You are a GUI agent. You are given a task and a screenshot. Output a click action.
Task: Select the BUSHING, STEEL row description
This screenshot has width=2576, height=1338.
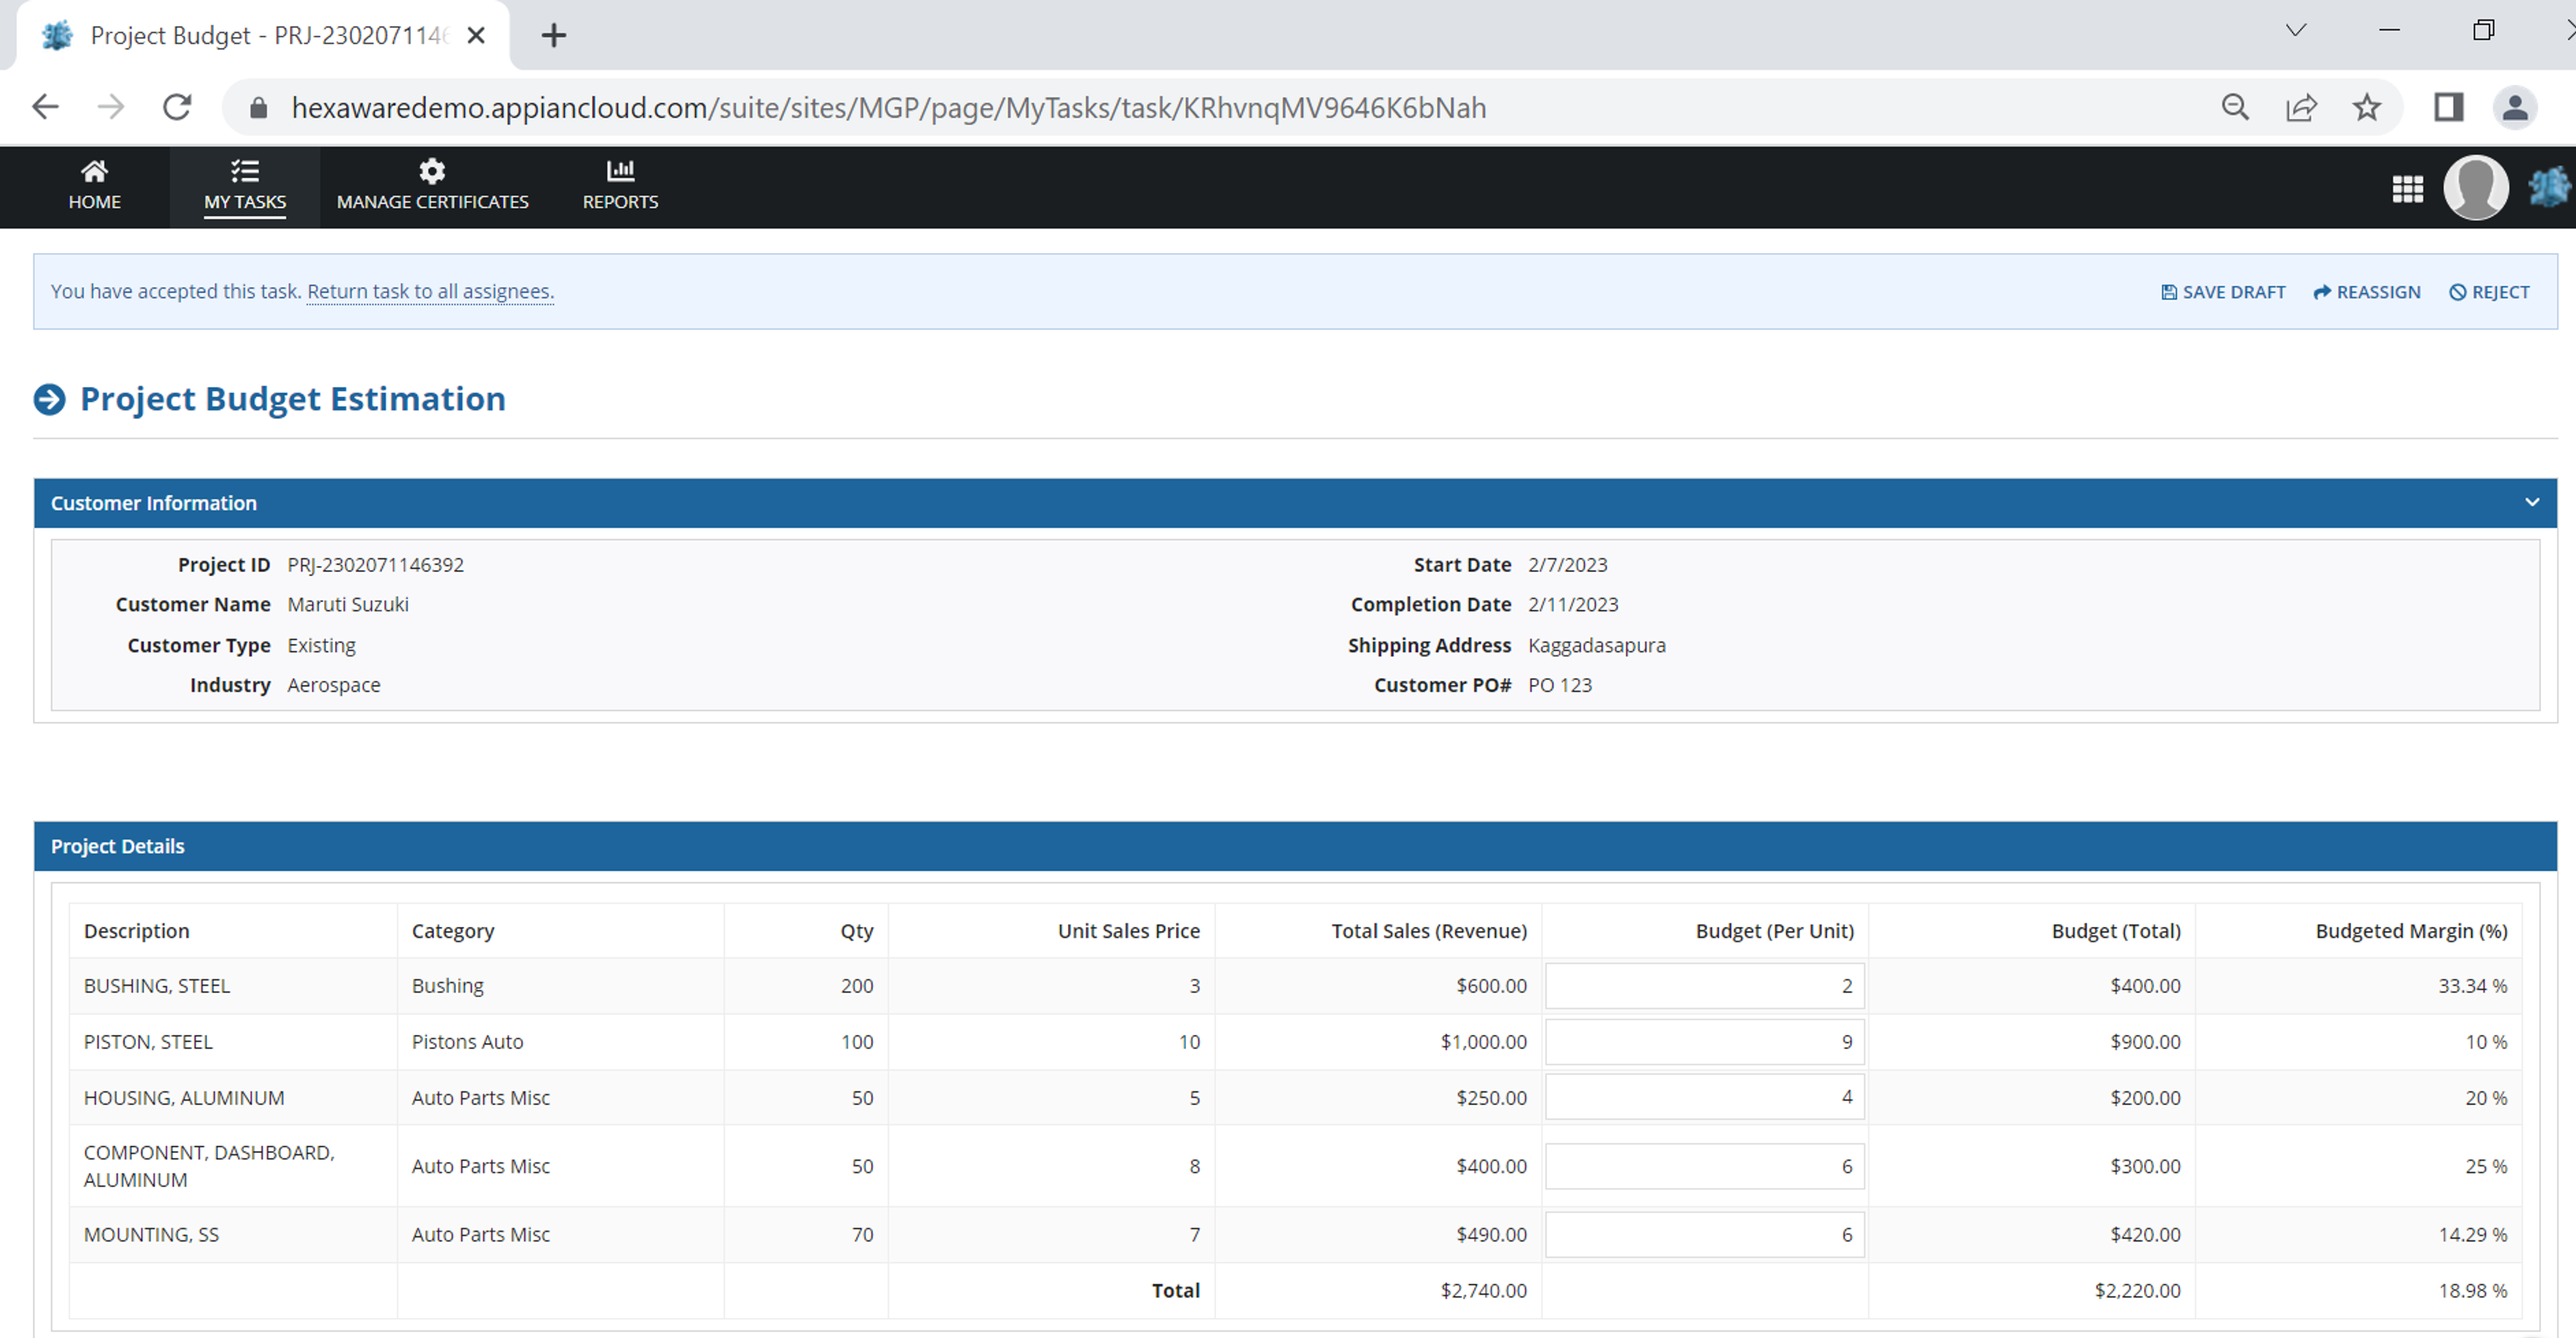click(157, 986)
